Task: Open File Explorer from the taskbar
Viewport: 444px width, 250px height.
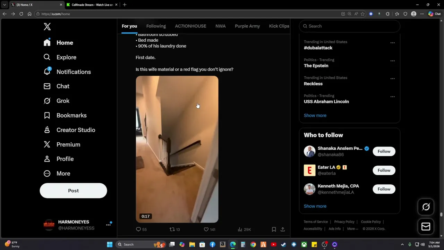Action: [x=192, y=244]
